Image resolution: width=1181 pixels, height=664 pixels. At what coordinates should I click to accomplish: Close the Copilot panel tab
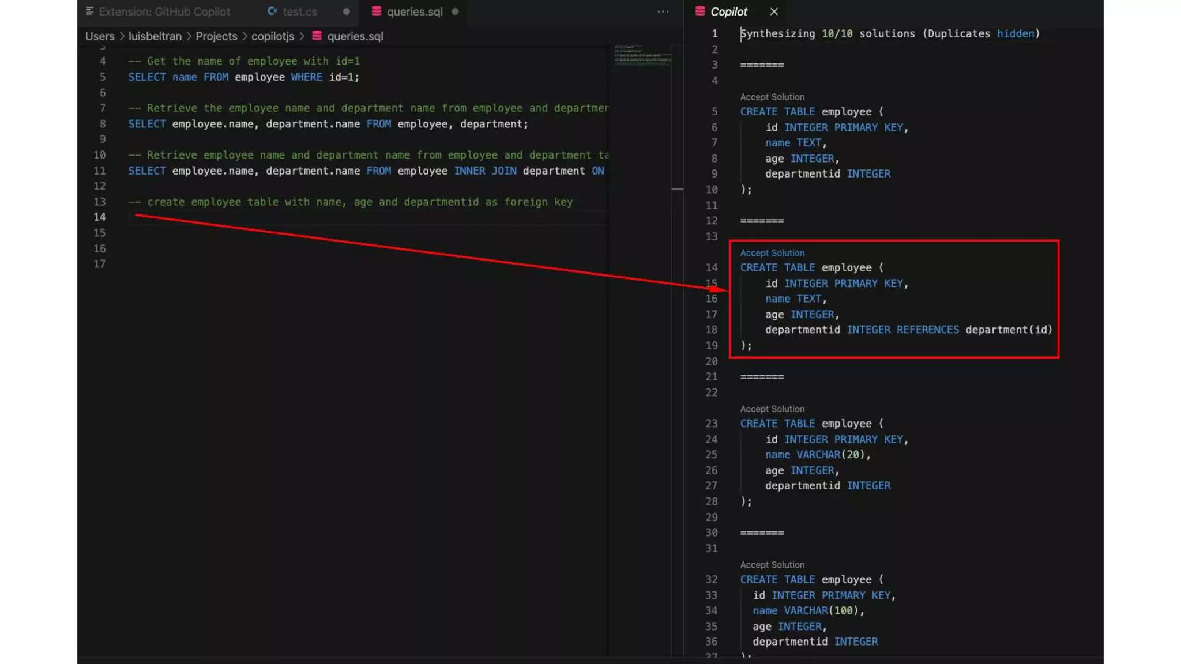point(774,12)
